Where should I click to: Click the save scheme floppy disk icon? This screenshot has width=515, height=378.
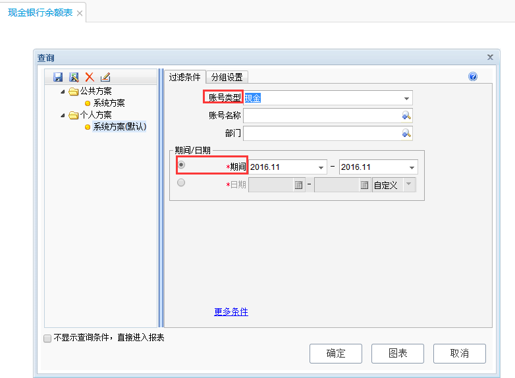58,77
